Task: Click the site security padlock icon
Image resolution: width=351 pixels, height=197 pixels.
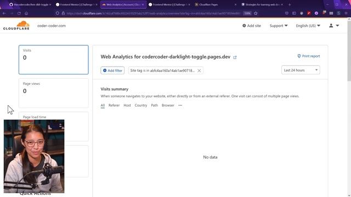Action: tap(64, 13)
